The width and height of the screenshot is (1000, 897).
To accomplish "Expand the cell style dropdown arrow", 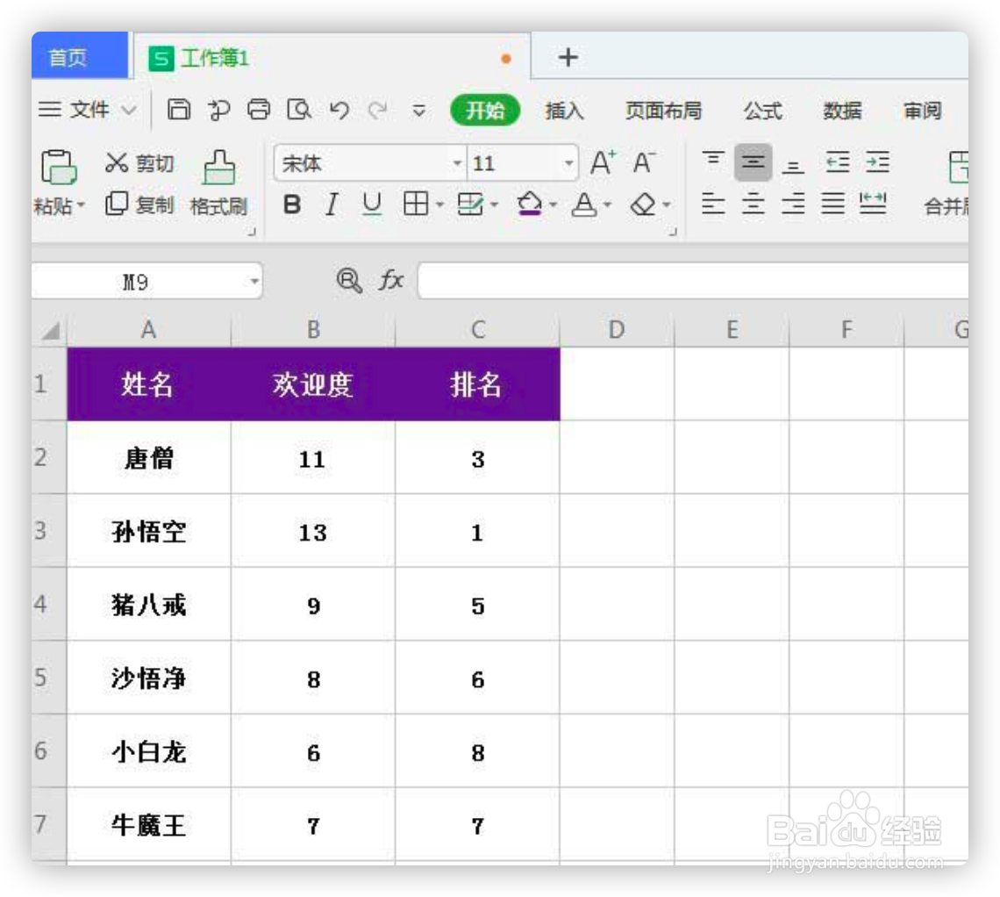I will [x=494, y=205].
